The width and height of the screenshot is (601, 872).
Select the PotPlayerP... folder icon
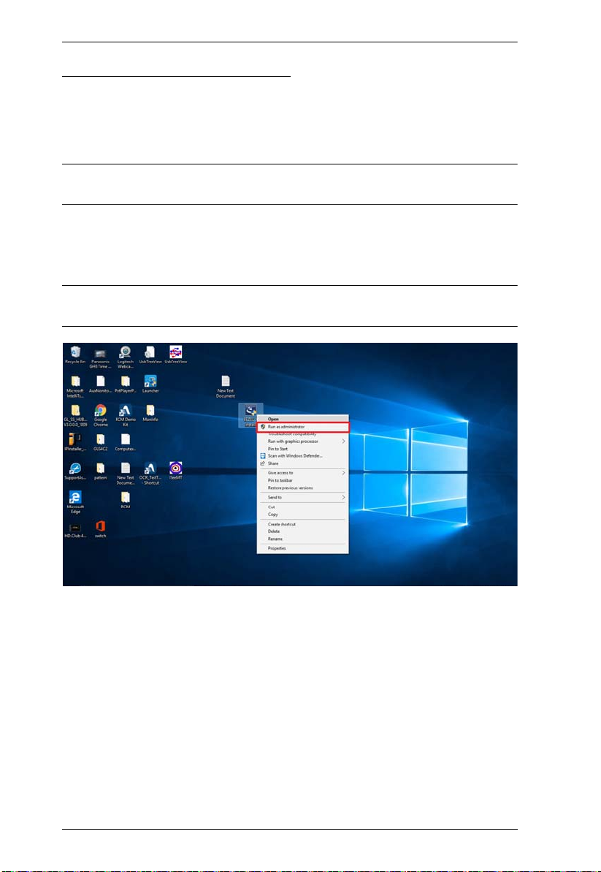pyautogui.click(x=126, y=384)
